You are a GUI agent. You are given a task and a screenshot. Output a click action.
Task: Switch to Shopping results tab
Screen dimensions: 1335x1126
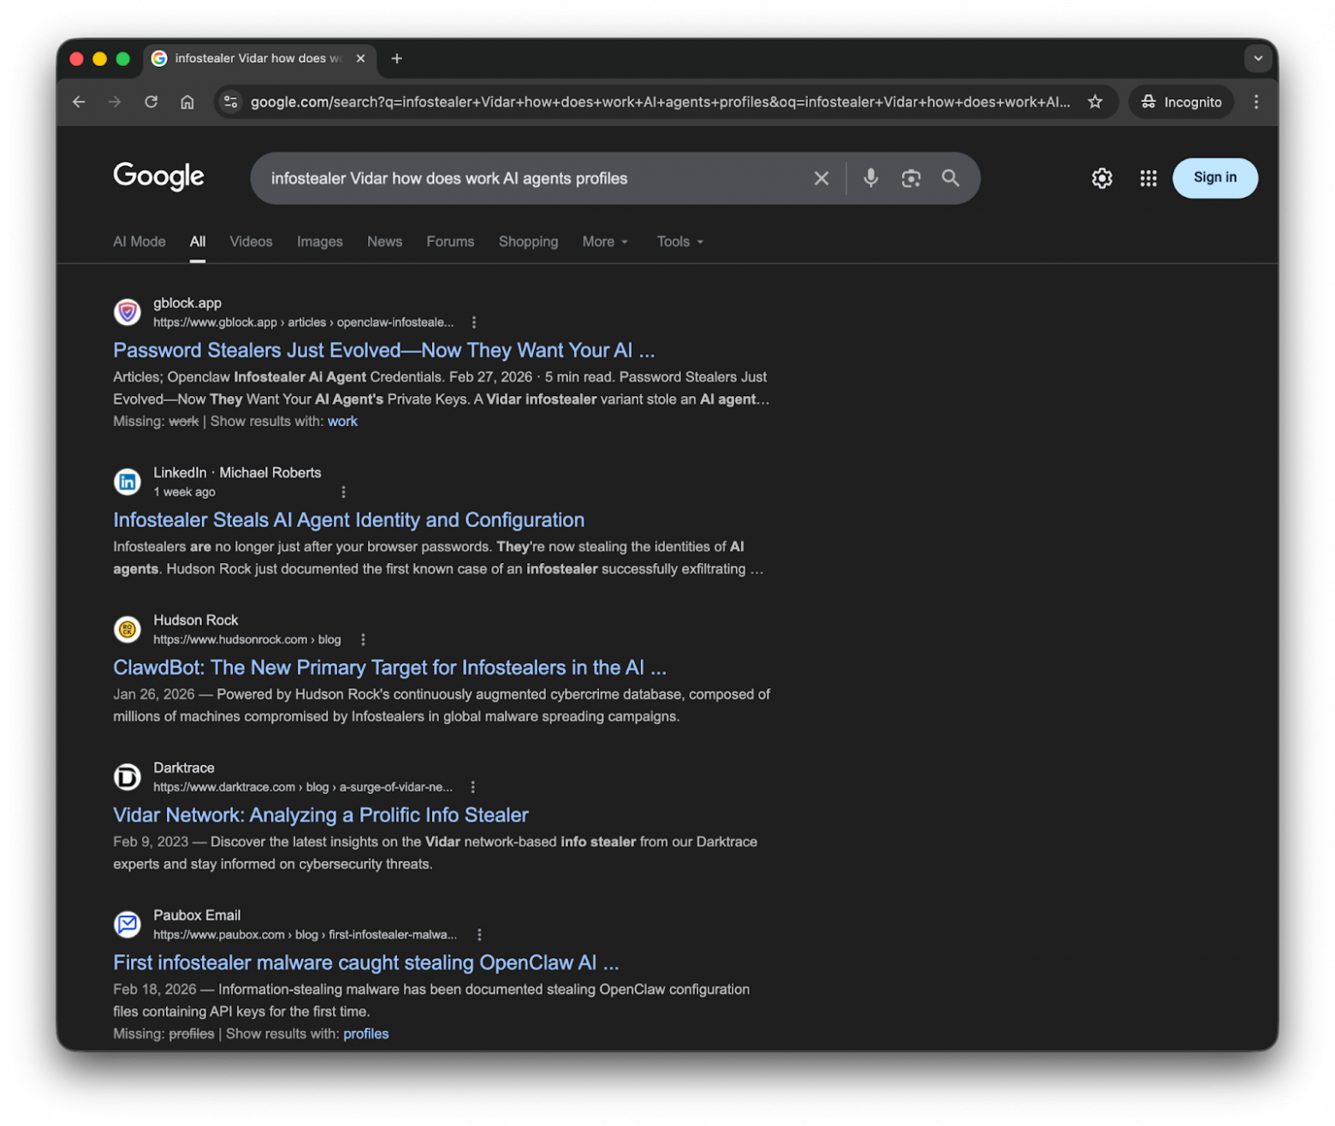tap(528, 241)
